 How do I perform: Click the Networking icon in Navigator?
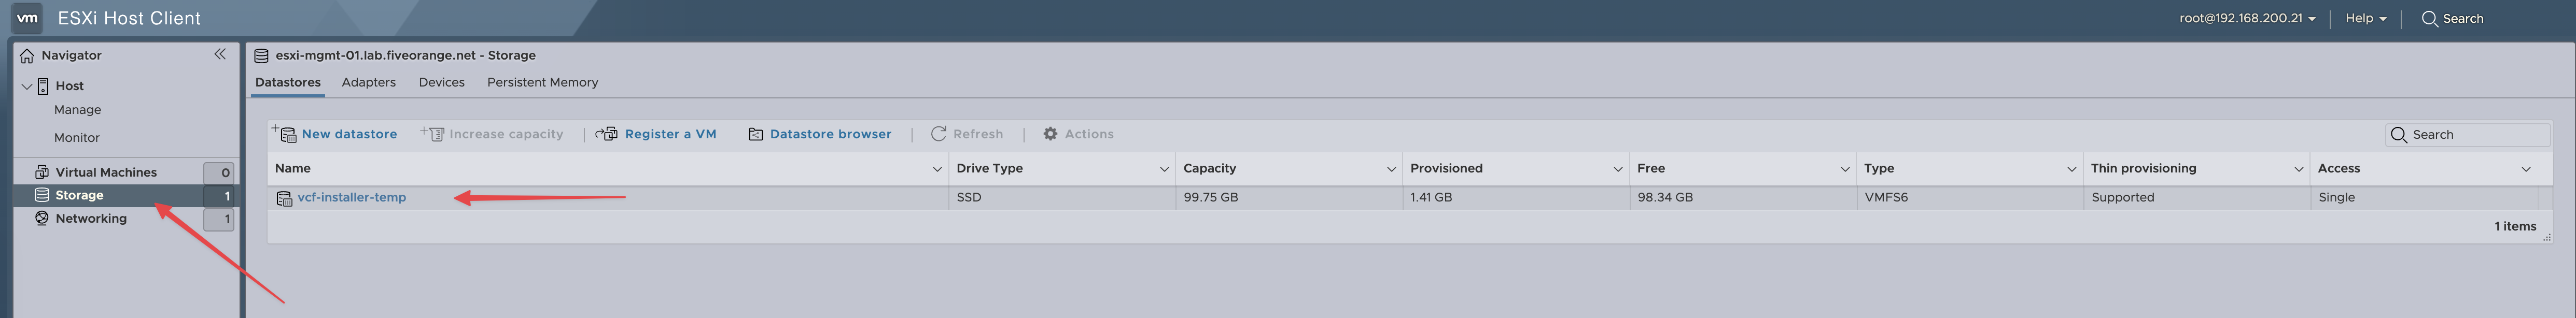coord(42,218)
